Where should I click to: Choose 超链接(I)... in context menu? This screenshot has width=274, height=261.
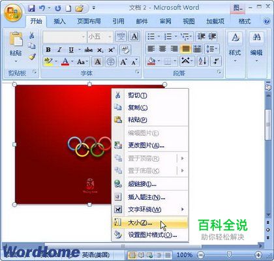pos(150,184)
